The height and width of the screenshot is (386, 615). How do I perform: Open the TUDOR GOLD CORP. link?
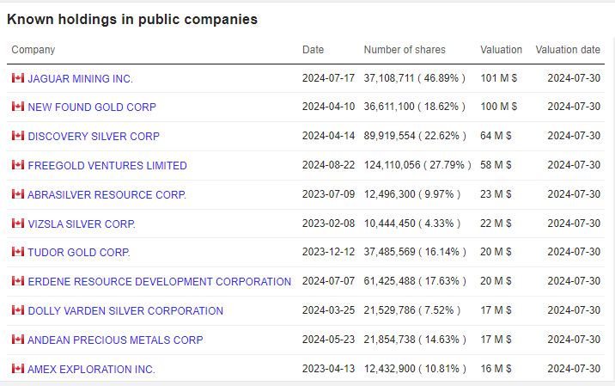(79, 252)
